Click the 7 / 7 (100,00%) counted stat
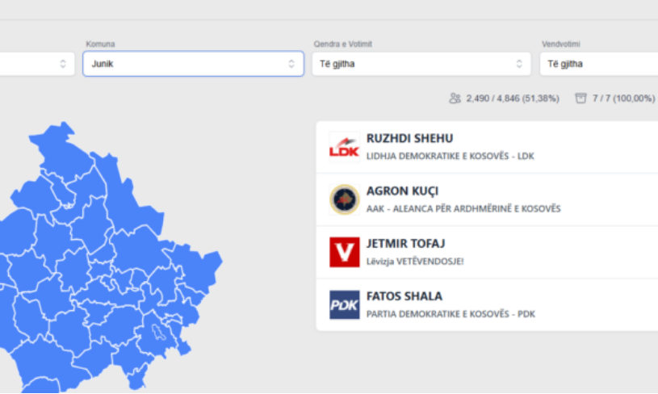 tap(623, 98)
